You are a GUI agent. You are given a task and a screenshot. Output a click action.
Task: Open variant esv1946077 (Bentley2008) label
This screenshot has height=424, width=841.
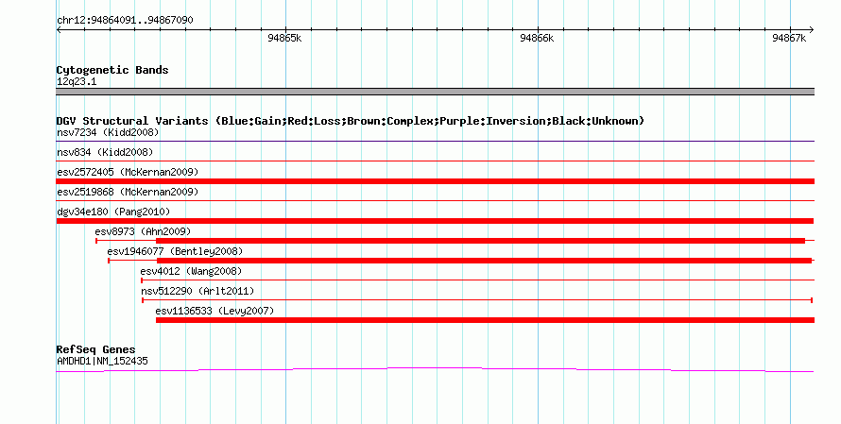175,251
